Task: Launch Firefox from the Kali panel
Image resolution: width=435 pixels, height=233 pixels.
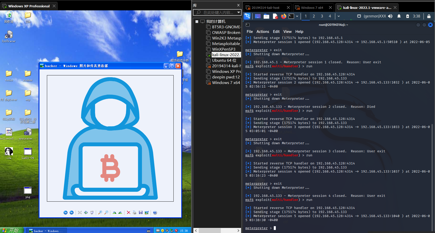Action: point(284,16)
